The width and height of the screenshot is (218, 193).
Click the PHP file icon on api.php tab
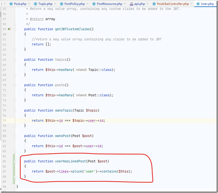click(x=131, y=4)
